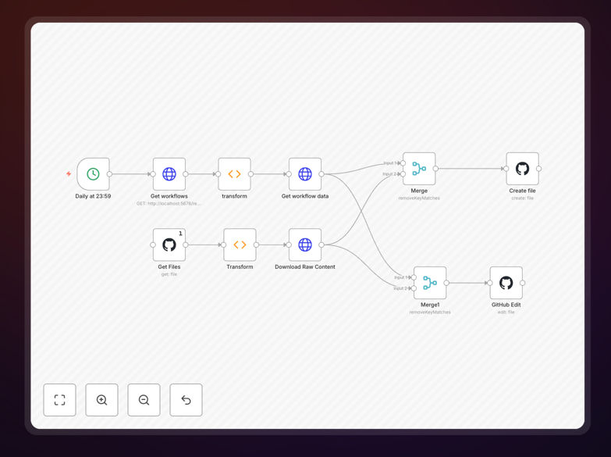611x457 pixels.
Task: Click the red lightning trigger indicator
Action: point(69,173)
